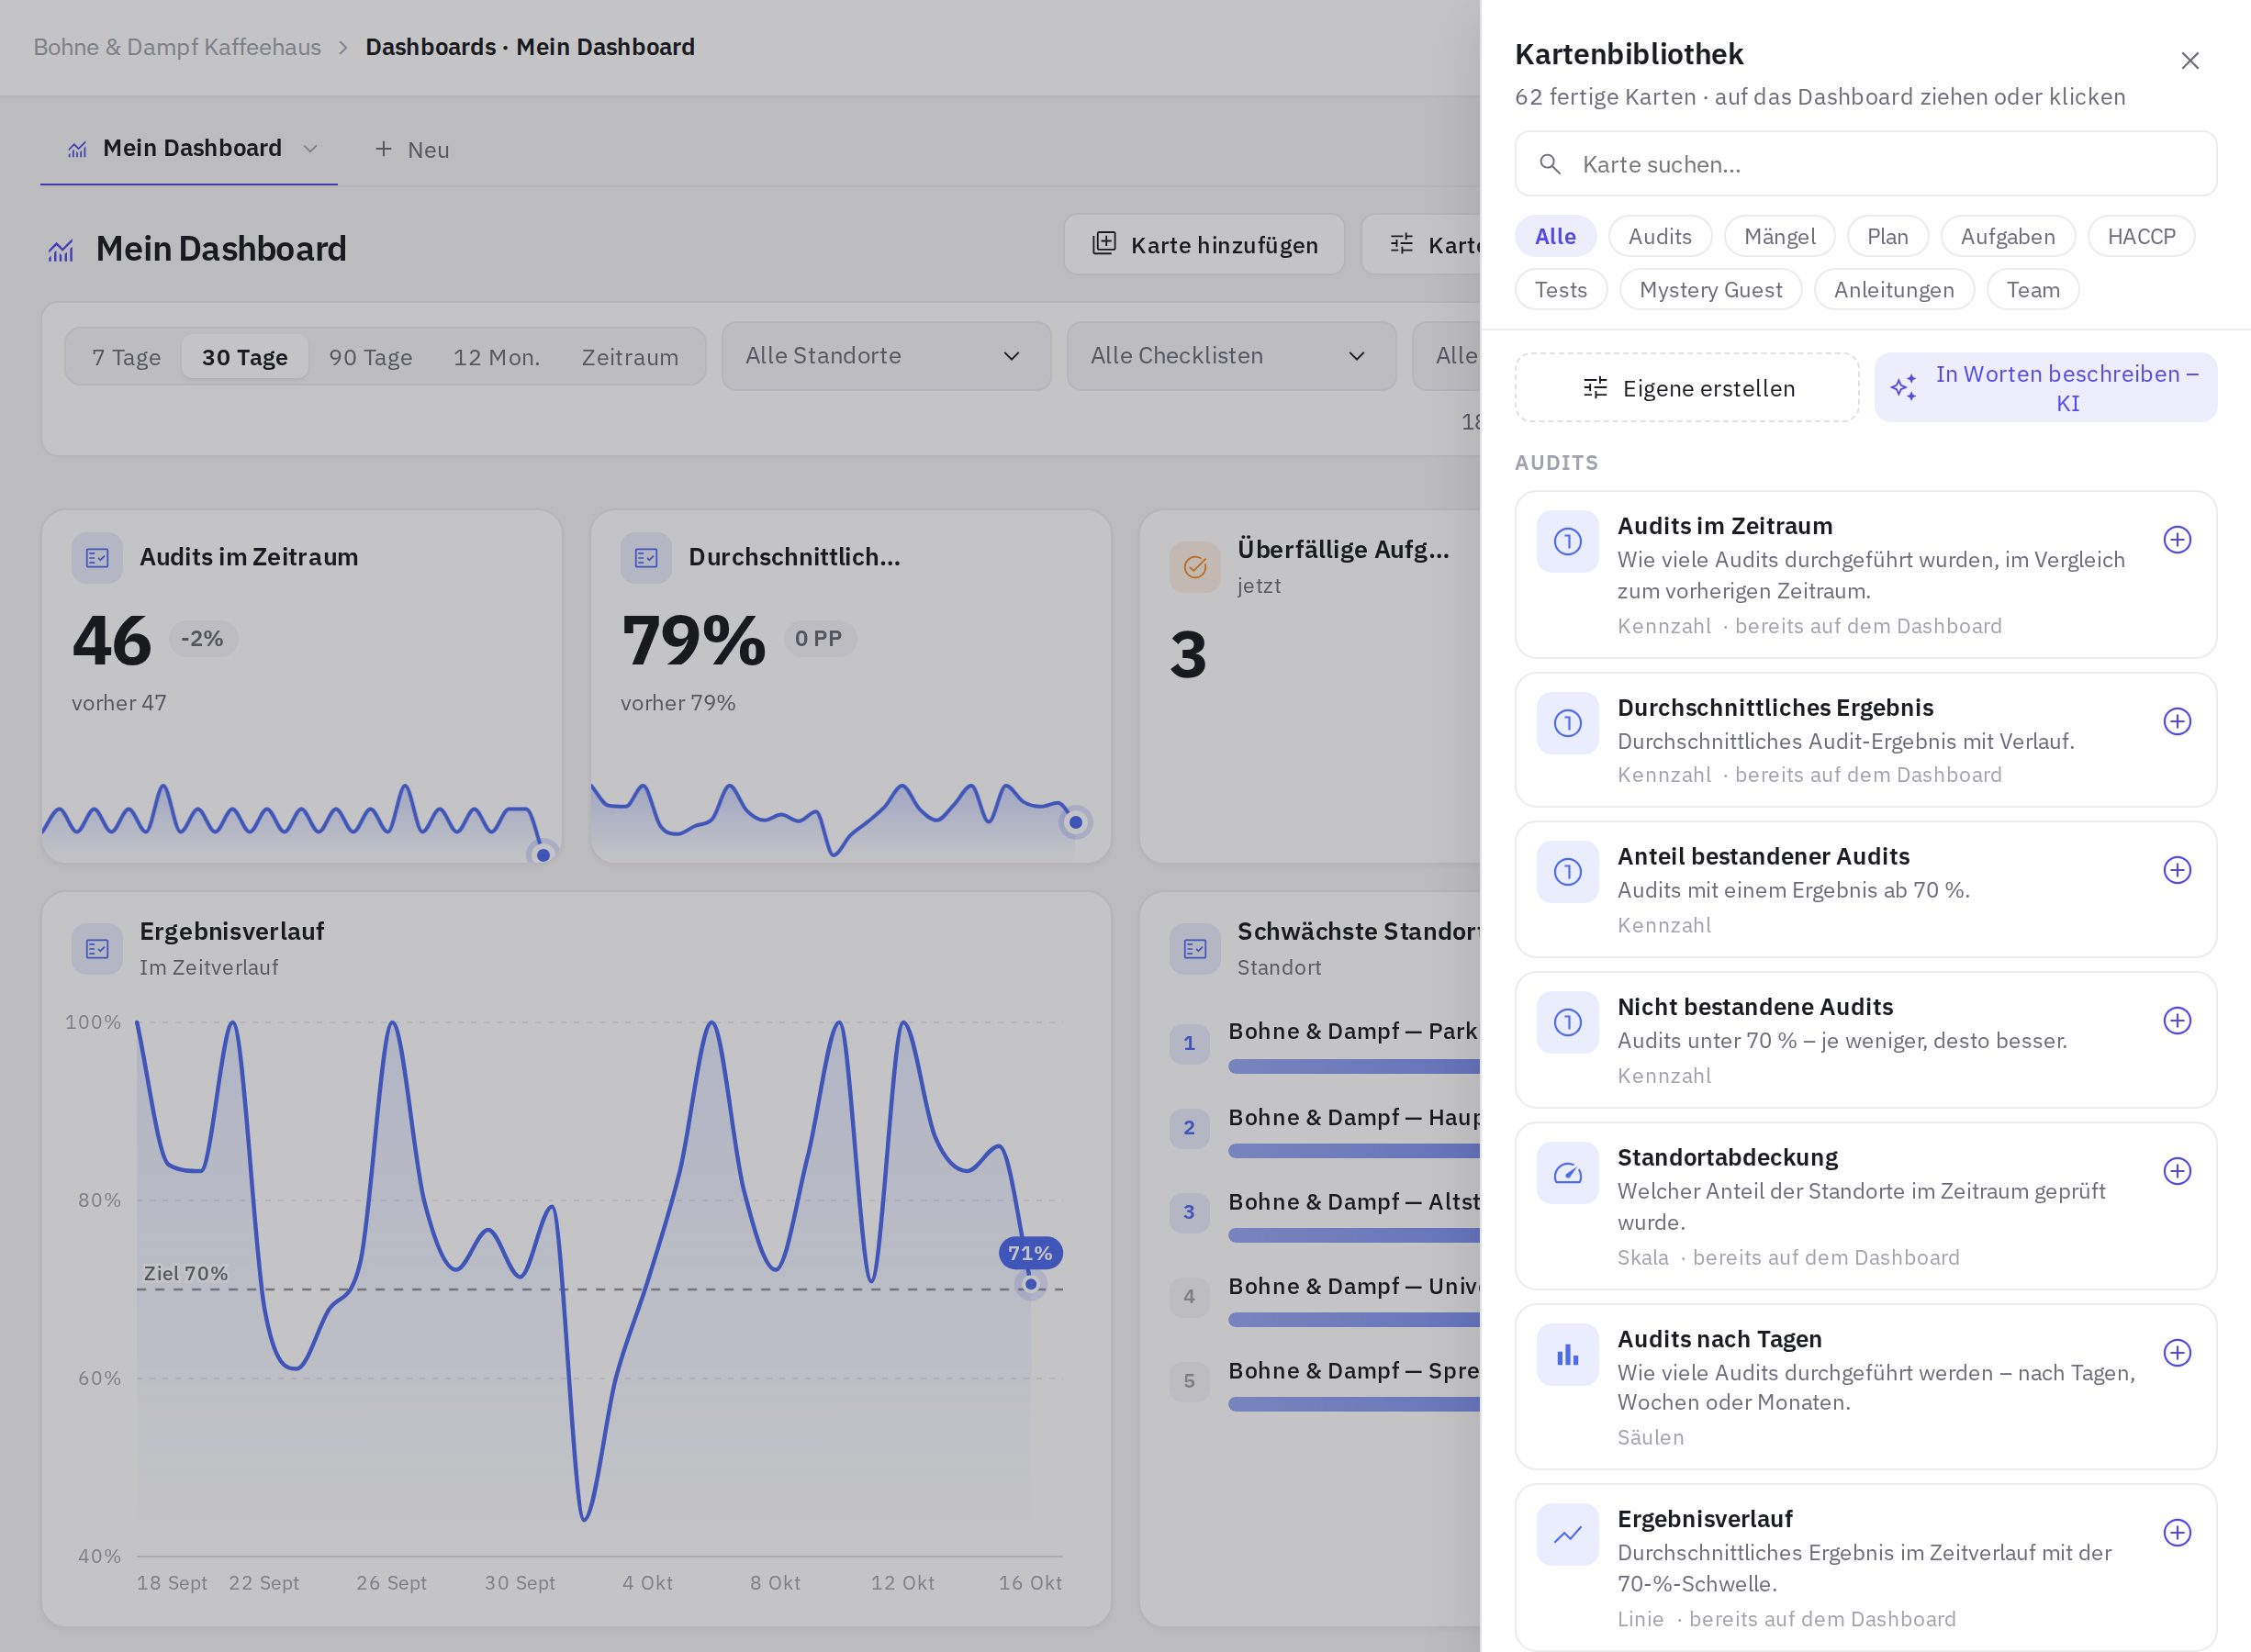This screenshot has width=2251, height=1652.
Task: Click breadcrumb chevron after Bohne & Dampf Kaffeehaus
Action: coord(343,48)
